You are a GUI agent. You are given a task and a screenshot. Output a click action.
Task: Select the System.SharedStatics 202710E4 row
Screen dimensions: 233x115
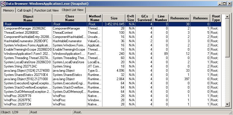click(28, 75)
